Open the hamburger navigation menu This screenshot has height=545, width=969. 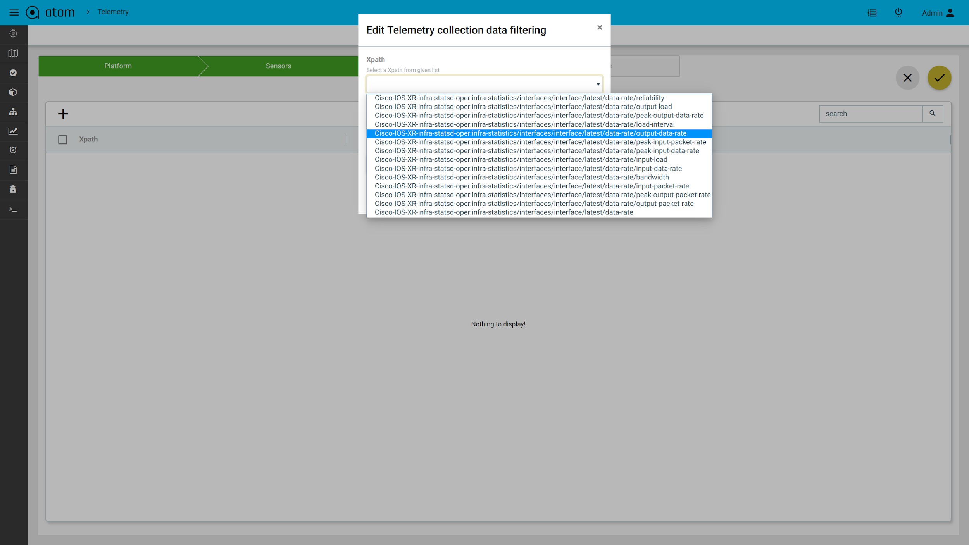tap(14, 12)
